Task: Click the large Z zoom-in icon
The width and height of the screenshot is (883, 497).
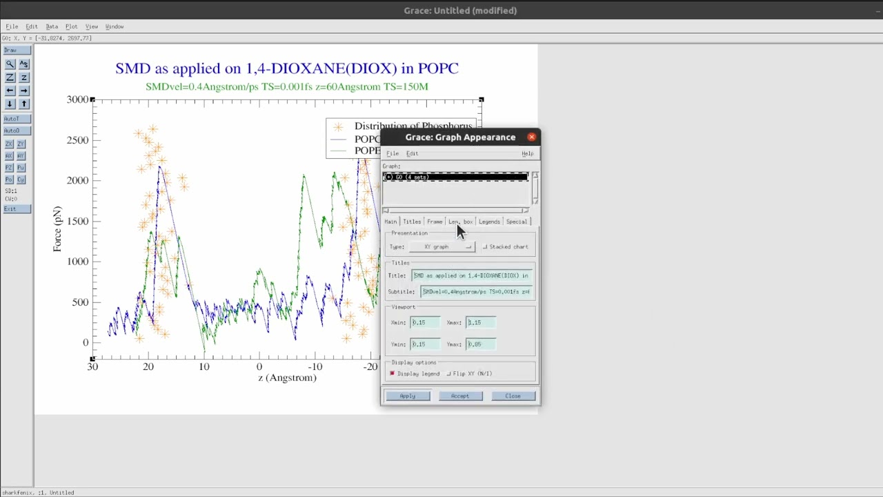Action: tap(10, 77)
